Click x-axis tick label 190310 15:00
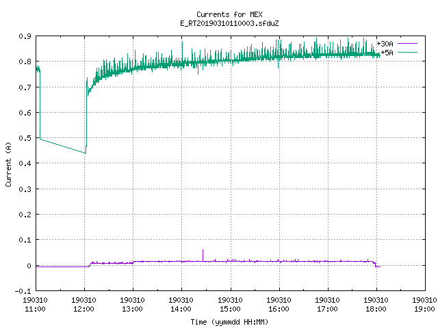The height and width of the screenshot is (328, 438). [230, 305]
